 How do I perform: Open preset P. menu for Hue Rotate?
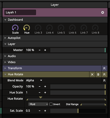(104, 75)
